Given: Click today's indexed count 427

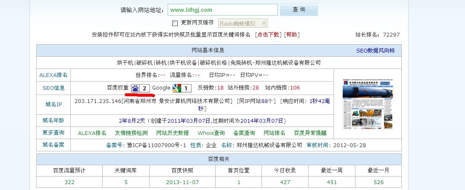Looking at the screenshot, I should (285, 182).
